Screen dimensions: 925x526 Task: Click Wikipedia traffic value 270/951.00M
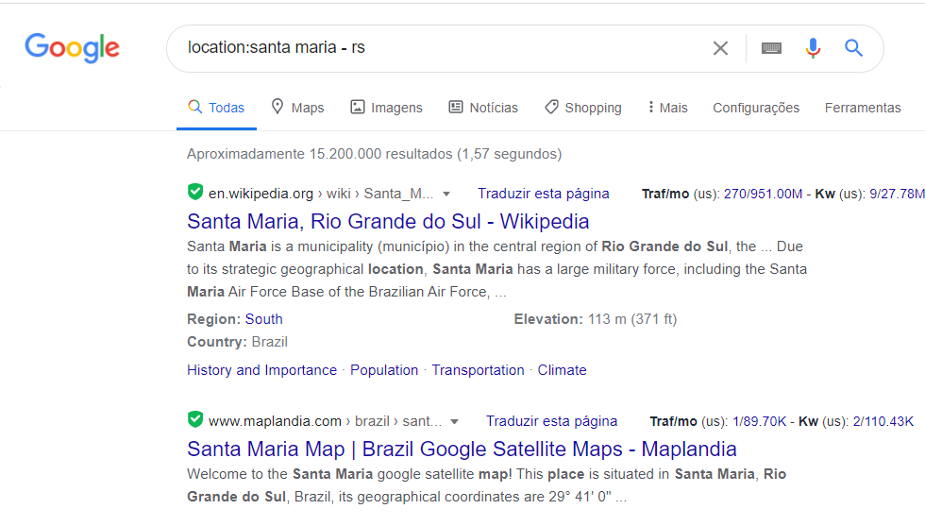coord(763,194)
